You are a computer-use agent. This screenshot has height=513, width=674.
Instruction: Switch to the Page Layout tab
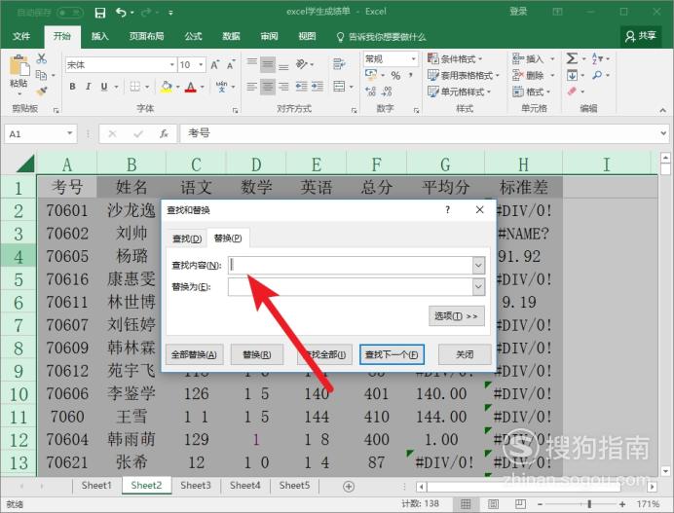click(x=146, y=37)
